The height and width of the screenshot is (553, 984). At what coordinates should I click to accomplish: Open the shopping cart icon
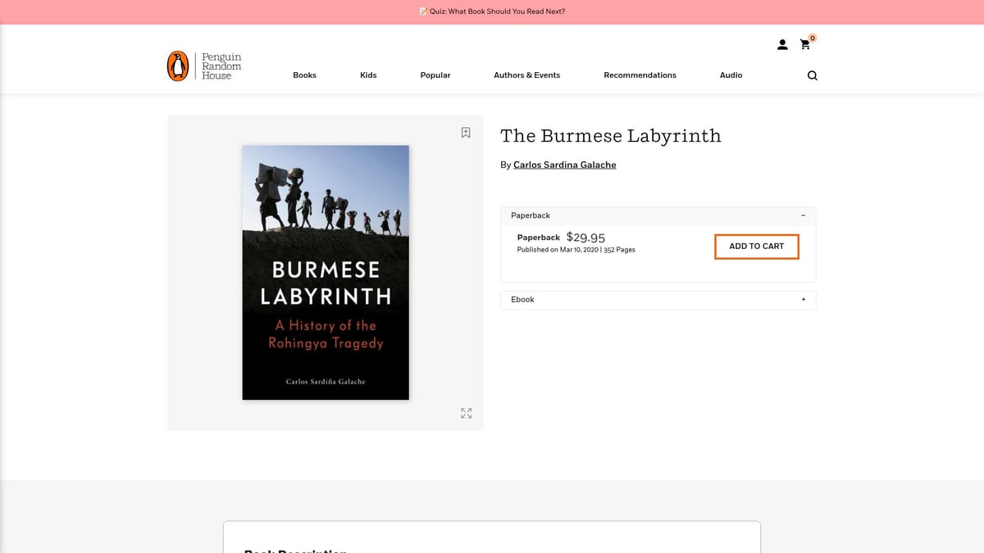805,45
